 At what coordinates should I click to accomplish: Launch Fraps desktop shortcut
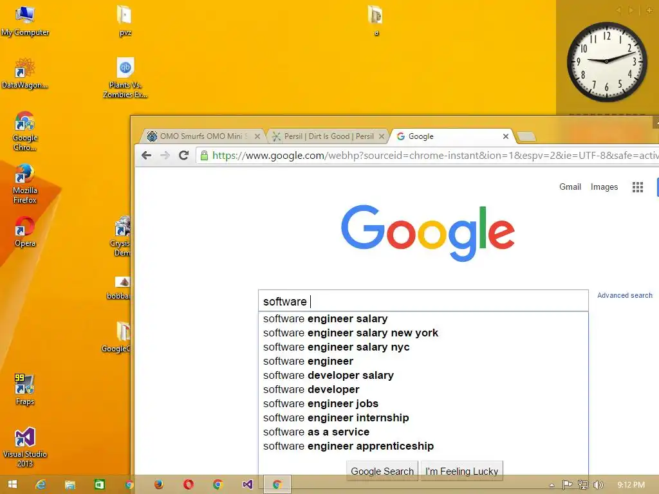click(24, 389)
